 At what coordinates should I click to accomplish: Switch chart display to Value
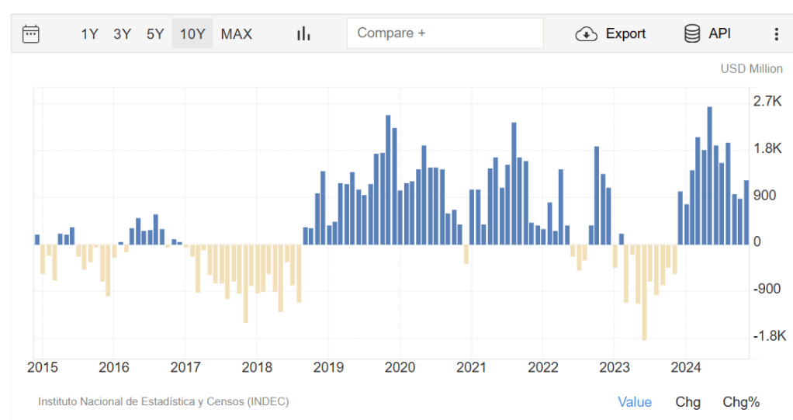[634, 401]
